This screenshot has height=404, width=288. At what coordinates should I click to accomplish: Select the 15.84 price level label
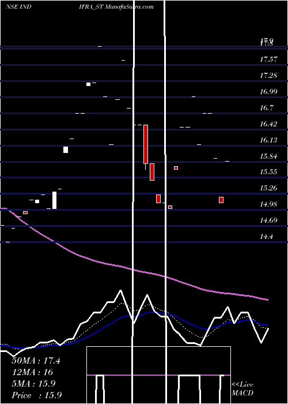[x=268, y=156]
